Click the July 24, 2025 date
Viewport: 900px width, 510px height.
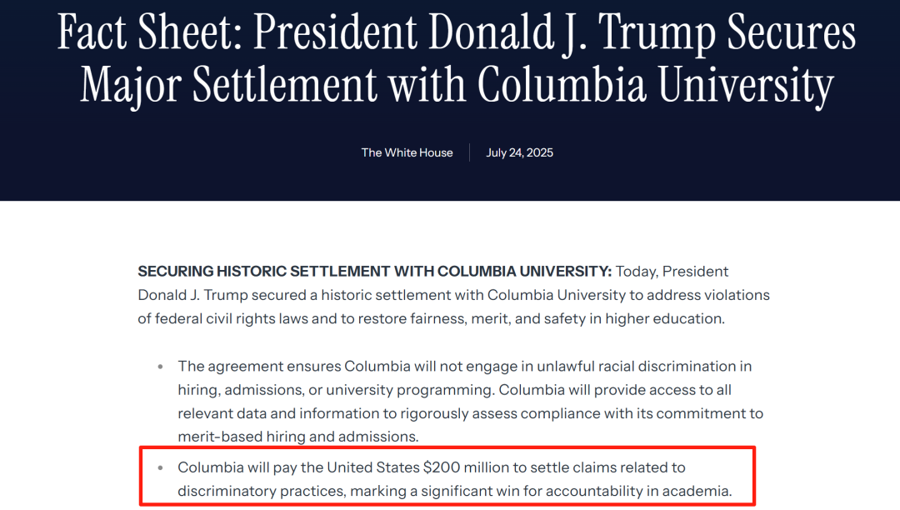pyautogui.click(x=519, y=152)
